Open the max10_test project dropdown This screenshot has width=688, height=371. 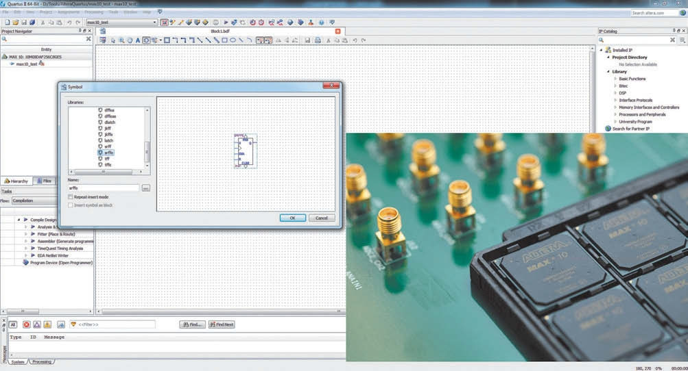coord(154,23)
